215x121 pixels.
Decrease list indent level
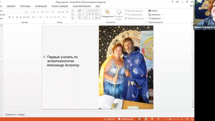[x=59, y=12]
